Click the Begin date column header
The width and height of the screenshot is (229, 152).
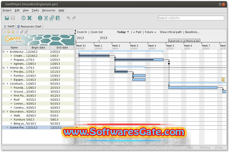tap(38, 47)
